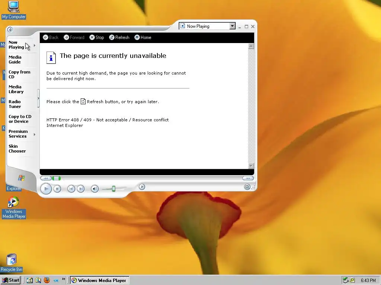This screenshot has width=381, height=285.
Task: Expand the Now Playing submenu arrow
Action: pos(35,45)
